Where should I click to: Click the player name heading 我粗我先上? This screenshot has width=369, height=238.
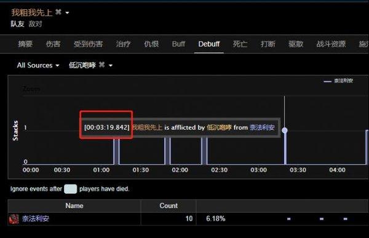32,12
